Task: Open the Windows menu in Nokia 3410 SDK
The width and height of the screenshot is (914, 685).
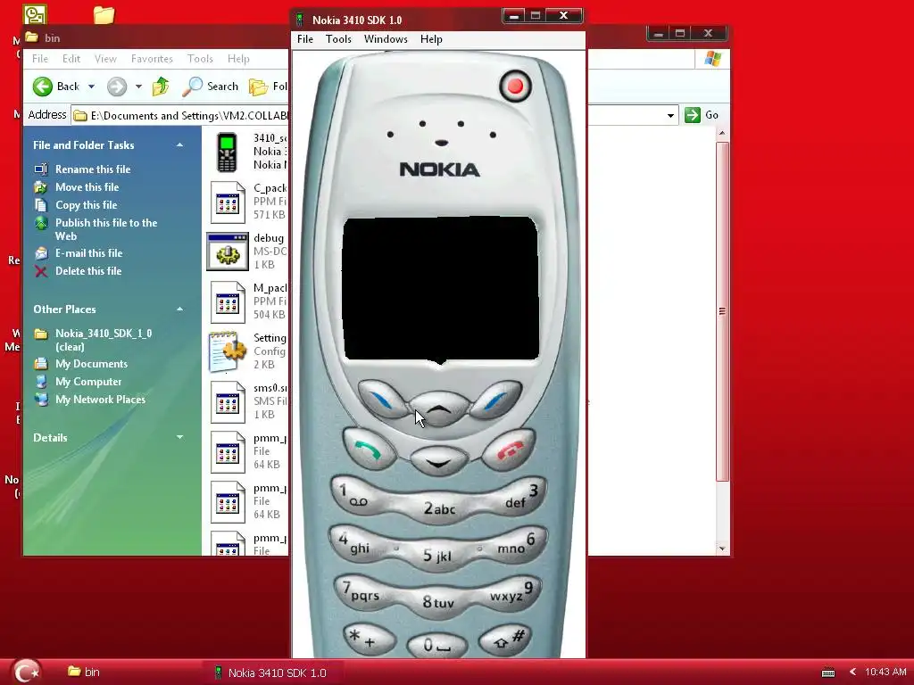Action: pyautogui.click(x=386, y=39)
